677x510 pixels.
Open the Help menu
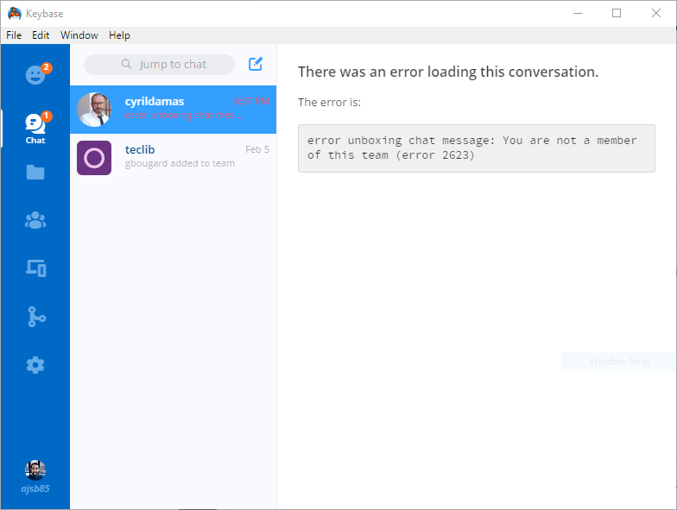point(119,35)
